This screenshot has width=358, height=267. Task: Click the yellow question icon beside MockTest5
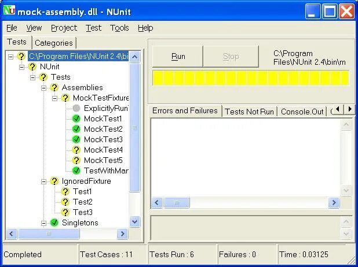pos(76,161)
